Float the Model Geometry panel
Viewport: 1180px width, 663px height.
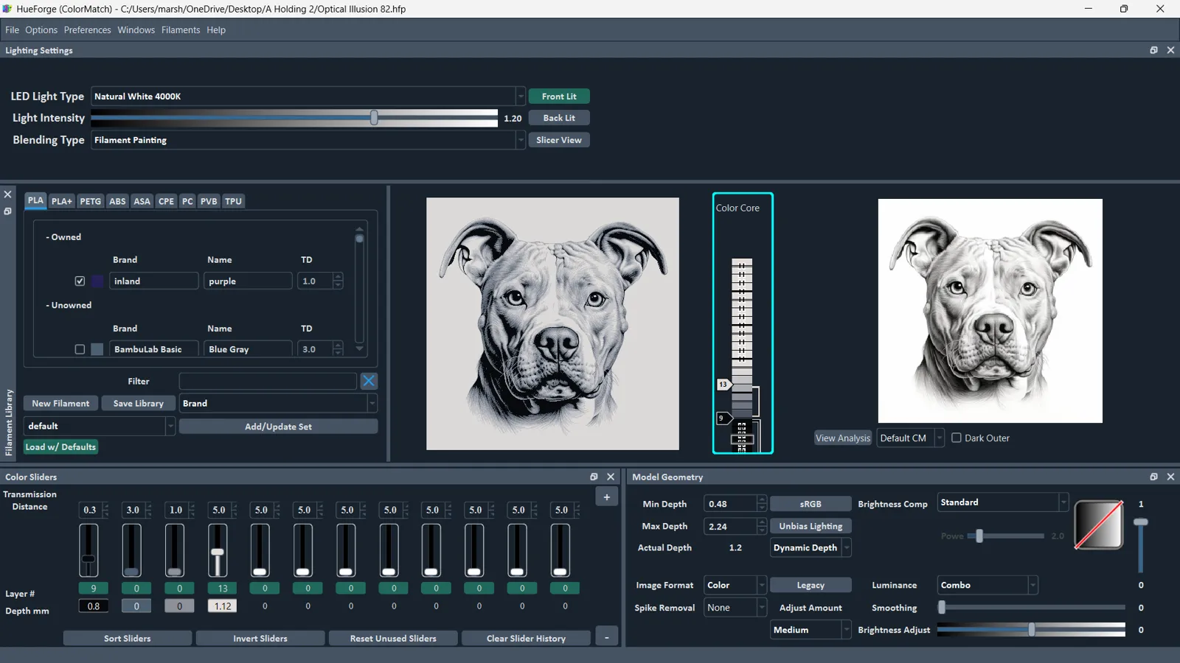[1153, 477]
